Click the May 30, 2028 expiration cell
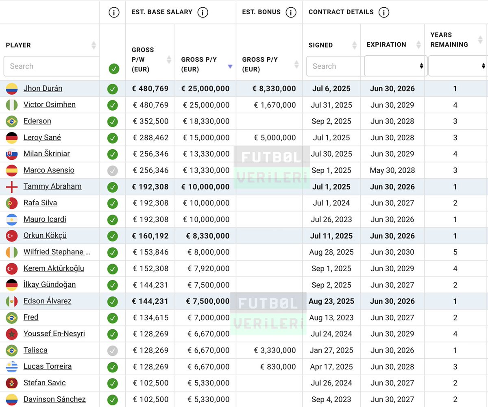Image resolution: width=488 pixels, height=407 pixels. click(392, 170)
